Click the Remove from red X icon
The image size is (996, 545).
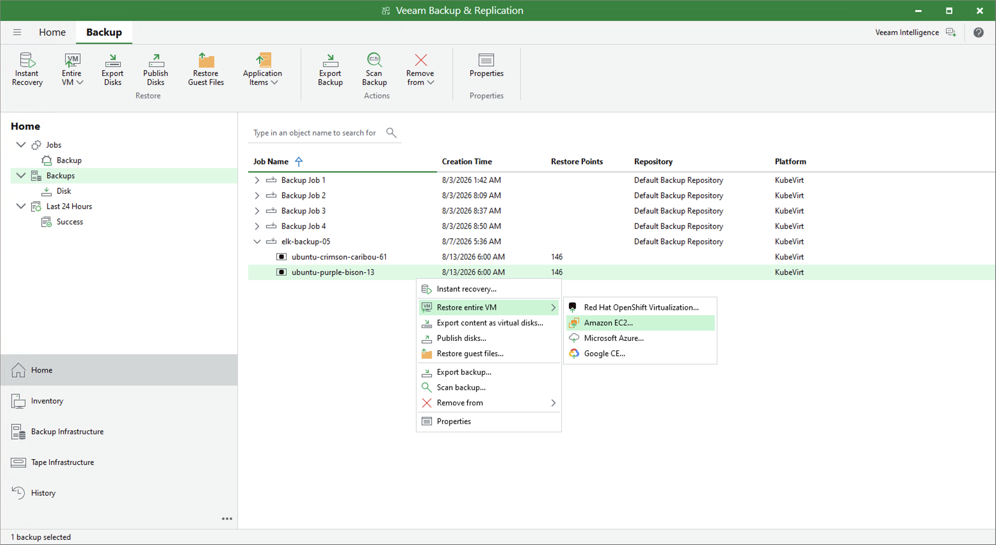(x=421, y=60)
